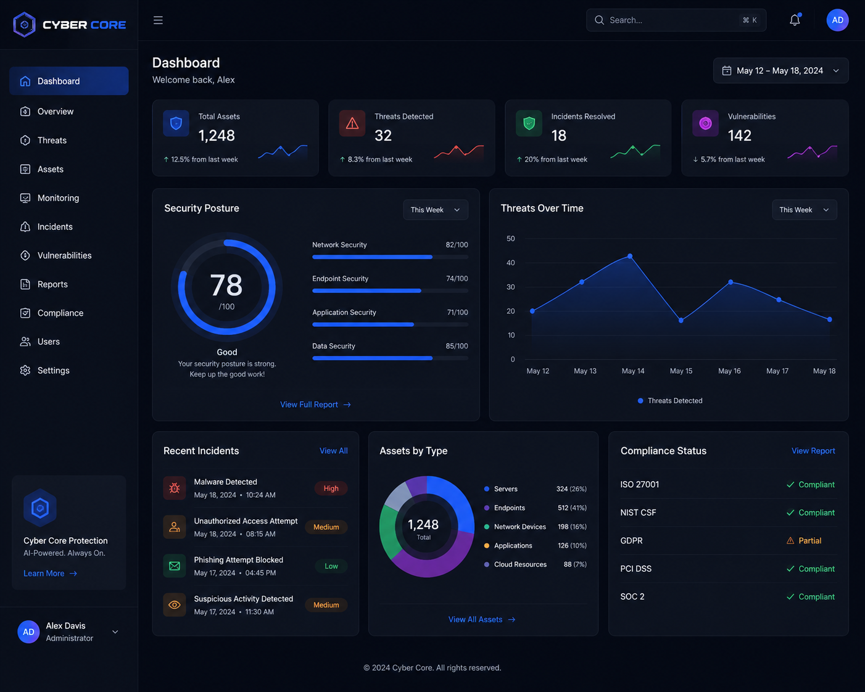Click the Application Security progress bar
Image resolution: width=865 pixels, height=692 pixels.
[390, 324]
